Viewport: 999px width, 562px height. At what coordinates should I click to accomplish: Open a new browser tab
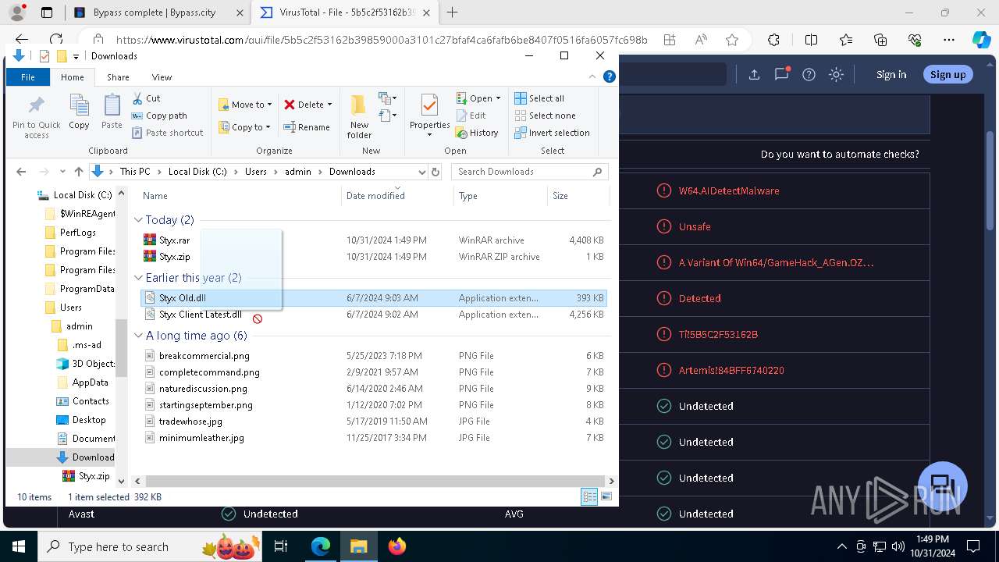click(x=452, y=12)
